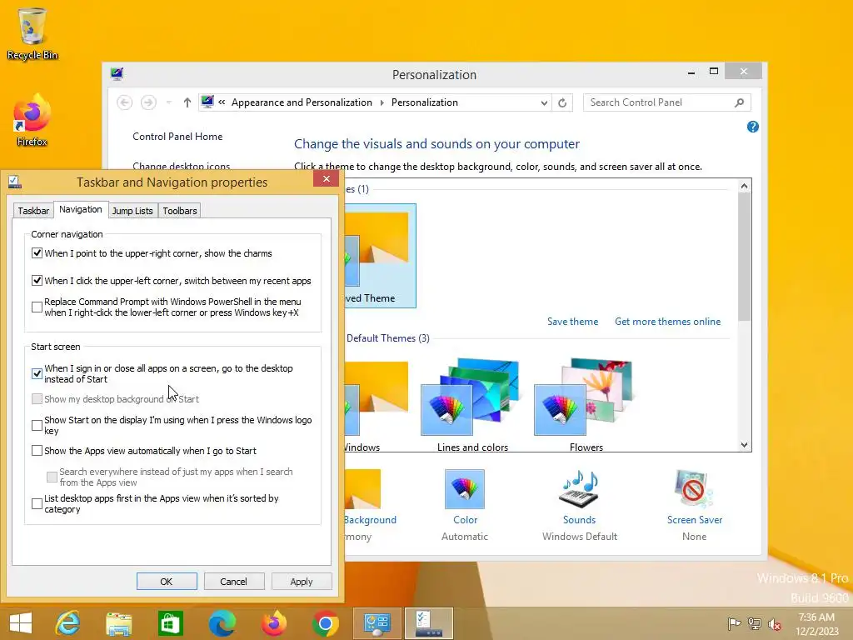Click the search magnifier in Control Panel
853x640 pixels.
740,102
